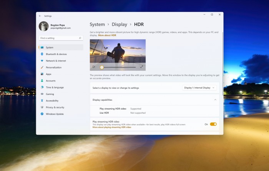Go to Personalization settings
Image resolution: width=269 pixels, height=171 pixels.
click(x=53, y=67)
